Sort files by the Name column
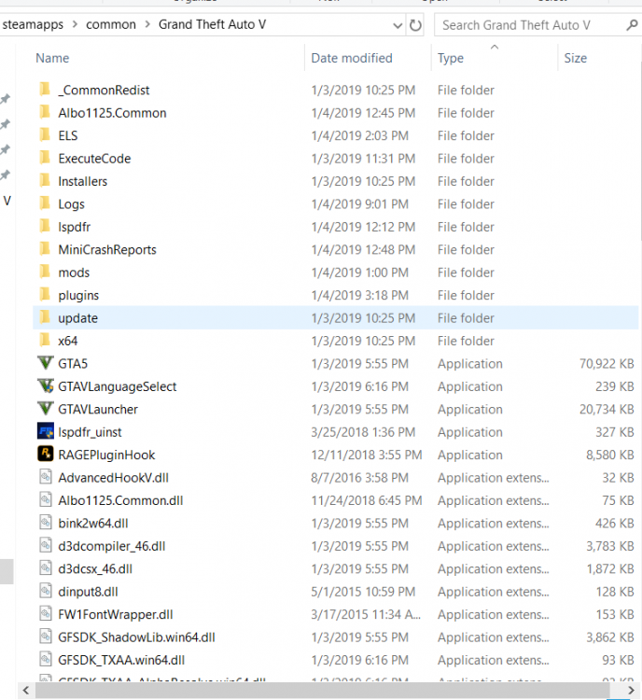Viewport: 642px width, 700px height. (52, 58)
